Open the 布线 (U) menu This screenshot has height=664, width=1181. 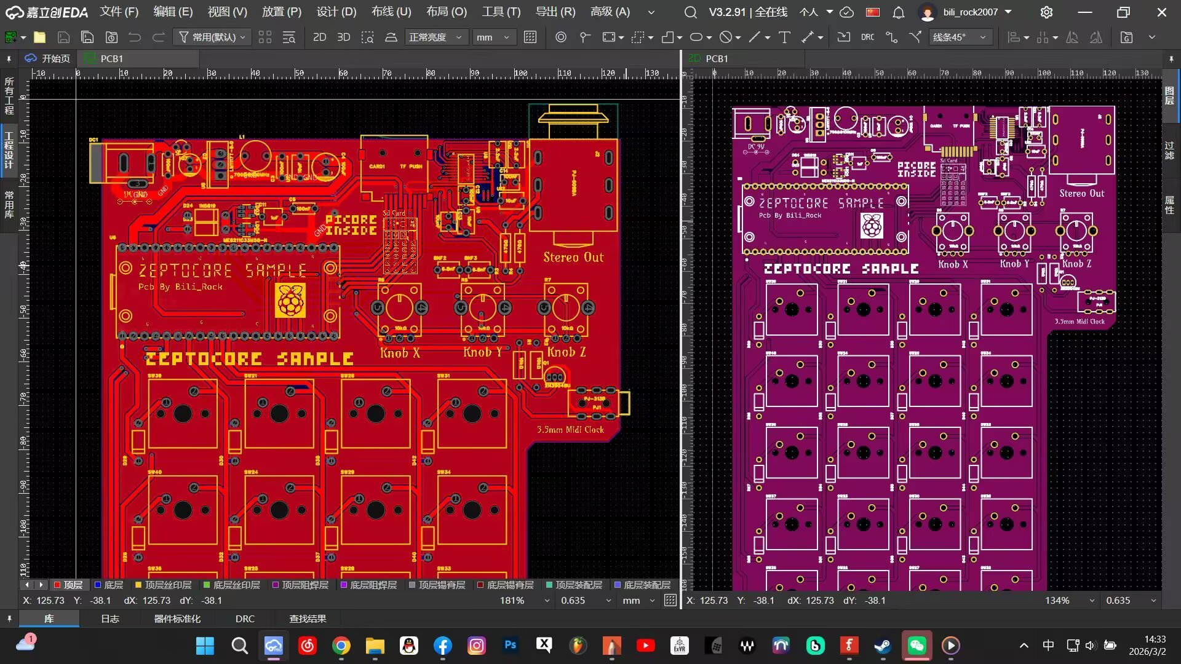tap(391, 12)
